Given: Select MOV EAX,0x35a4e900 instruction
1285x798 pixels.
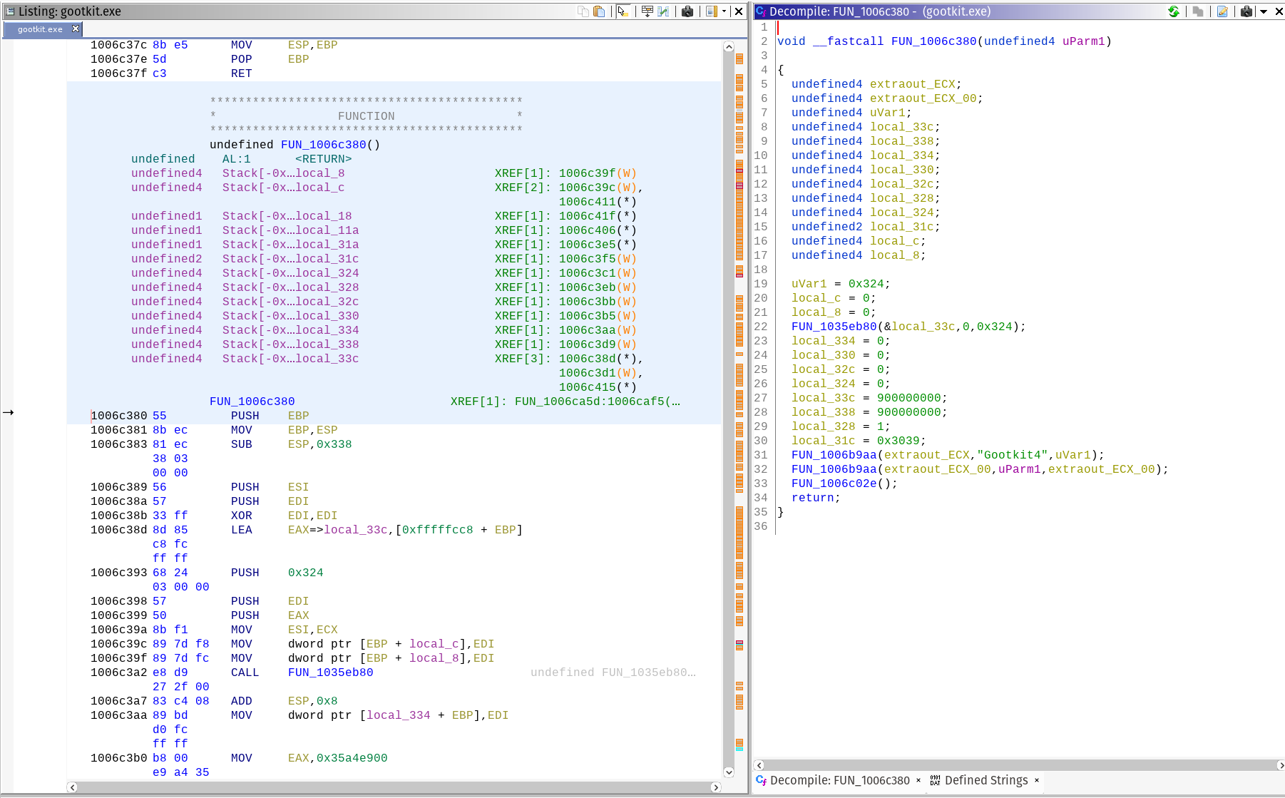Looking at the screenshot, I should [x=309, y=758].
